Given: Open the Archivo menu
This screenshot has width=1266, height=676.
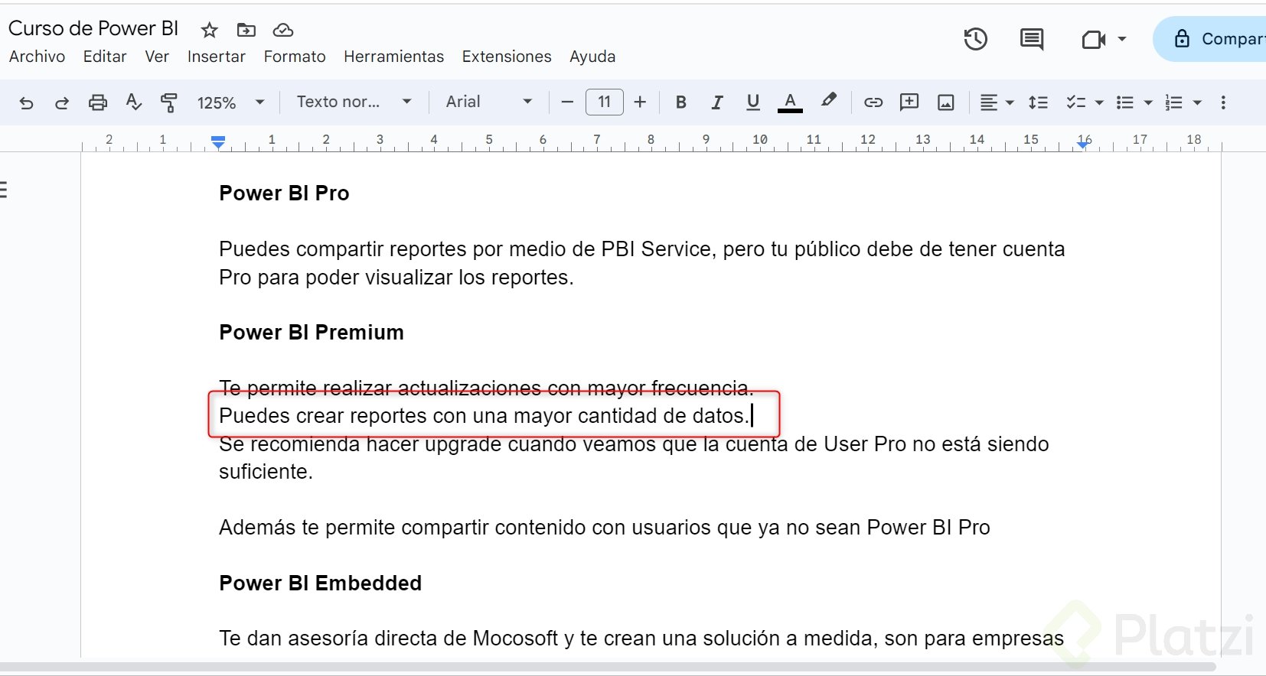Looking at the screenshot, I should 37,57.
